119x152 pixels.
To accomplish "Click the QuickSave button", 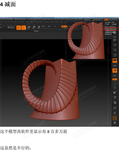I will (87, 19).
